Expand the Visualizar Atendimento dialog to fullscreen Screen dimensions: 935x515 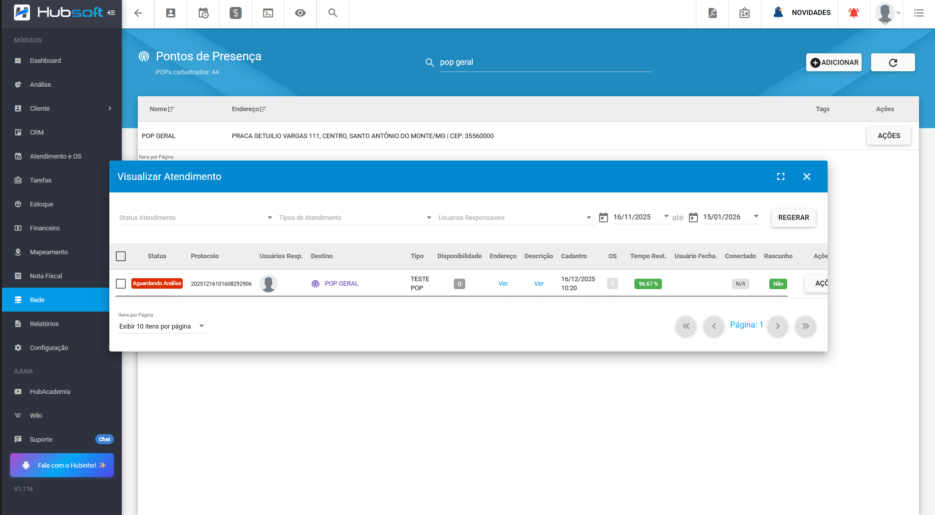pos(781,176)
